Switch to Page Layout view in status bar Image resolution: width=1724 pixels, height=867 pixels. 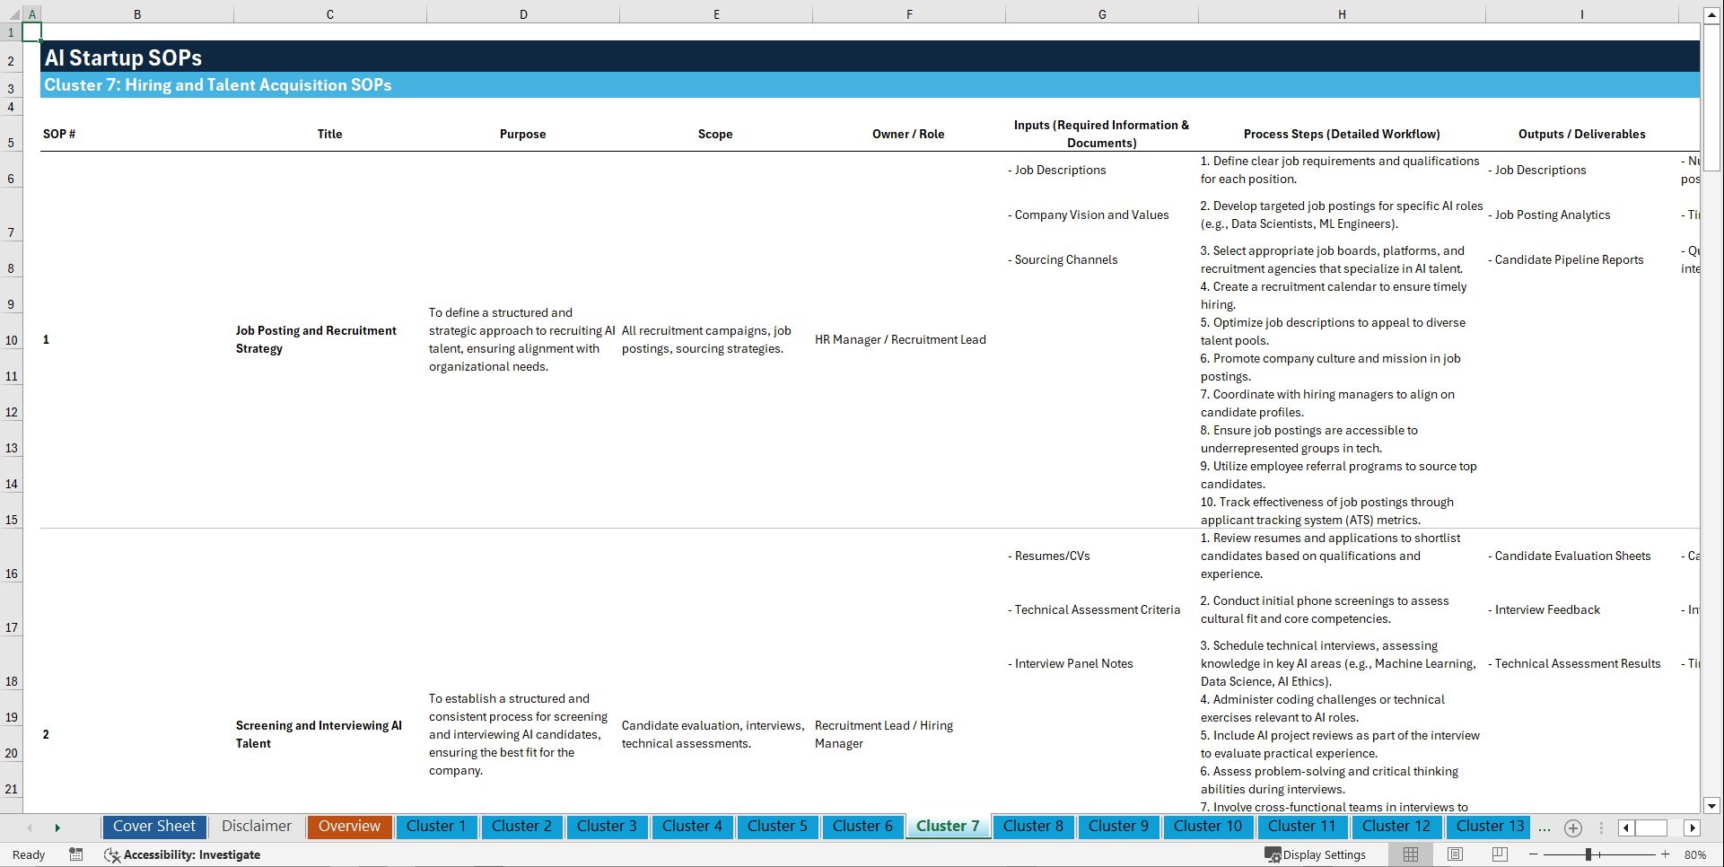[x=1454, y=854]
